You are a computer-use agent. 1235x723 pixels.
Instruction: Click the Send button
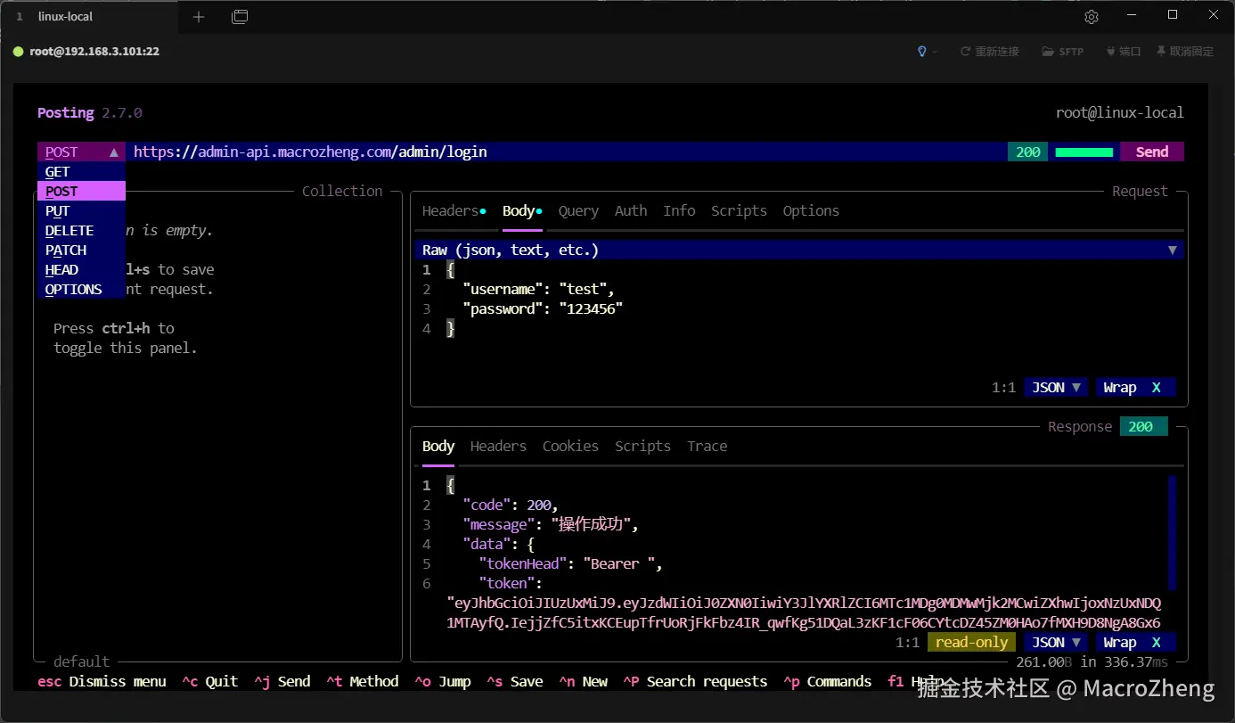1151,152
